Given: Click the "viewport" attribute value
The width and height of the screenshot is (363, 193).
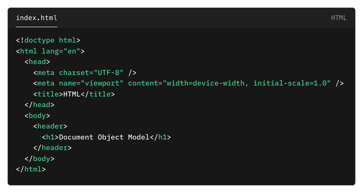Looking at the screenshot, I should pyautogui.click(x=102, y=84).
